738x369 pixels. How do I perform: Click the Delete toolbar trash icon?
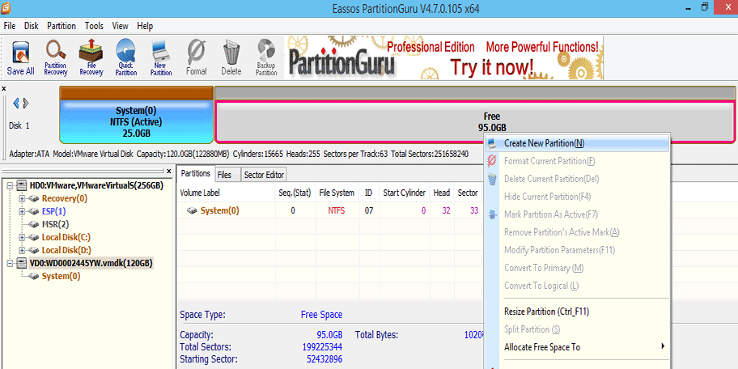231,58
